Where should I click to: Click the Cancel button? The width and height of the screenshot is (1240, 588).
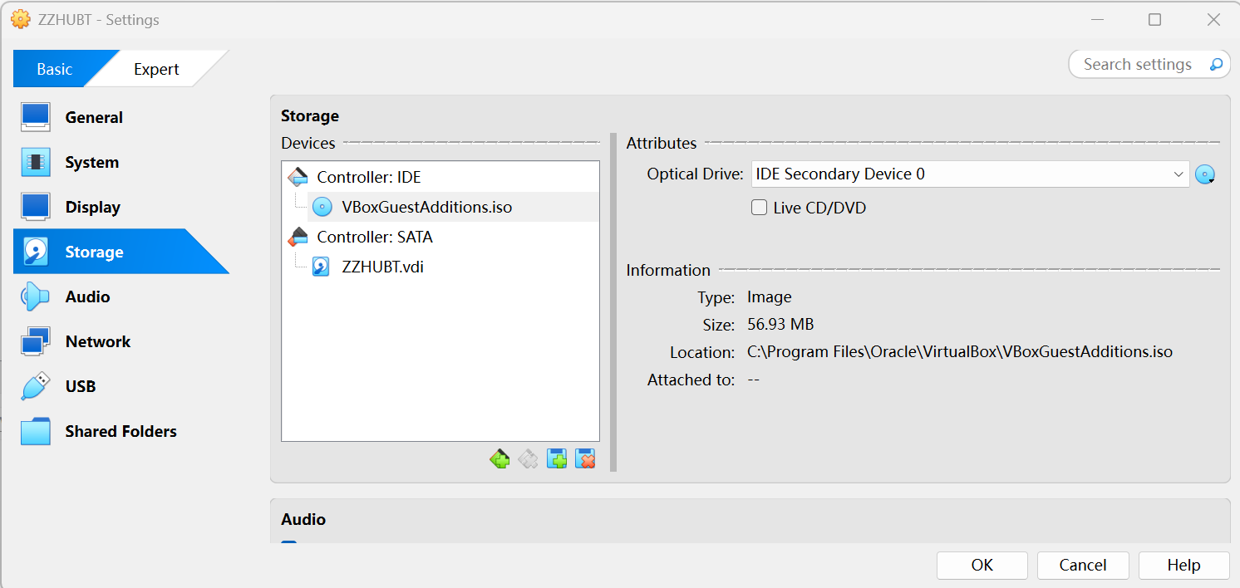(x=1083, y=565)
